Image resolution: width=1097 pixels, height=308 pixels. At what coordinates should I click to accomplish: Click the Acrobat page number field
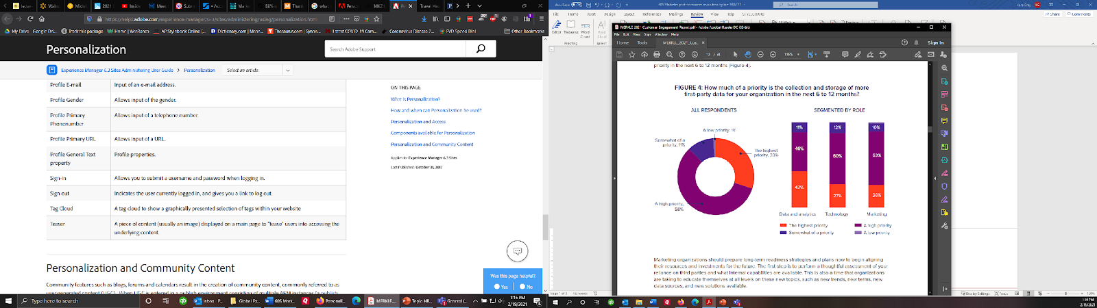pyautogui.click(x=708, y=54)
